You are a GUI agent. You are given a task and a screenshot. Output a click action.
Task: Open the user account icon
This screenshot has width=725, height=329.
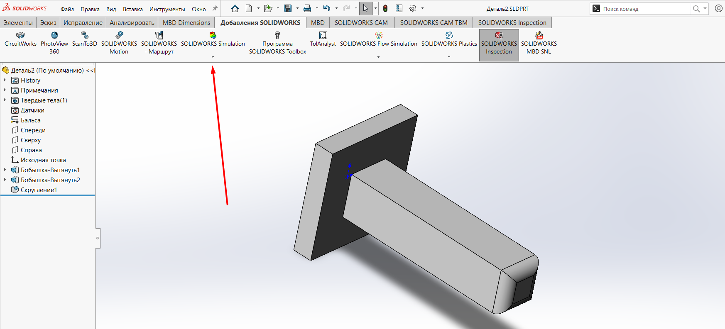click(719, 8)
